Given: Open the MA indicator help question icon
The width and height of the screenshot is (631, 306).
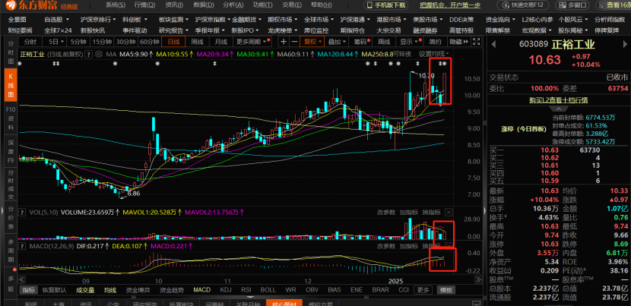Looking at the screenshot, I should click(x=89, y=54).
